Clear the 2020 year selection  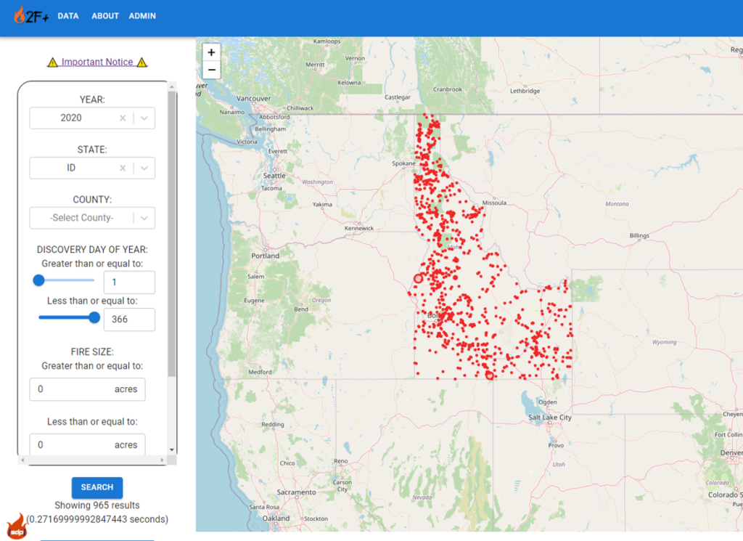123,118
